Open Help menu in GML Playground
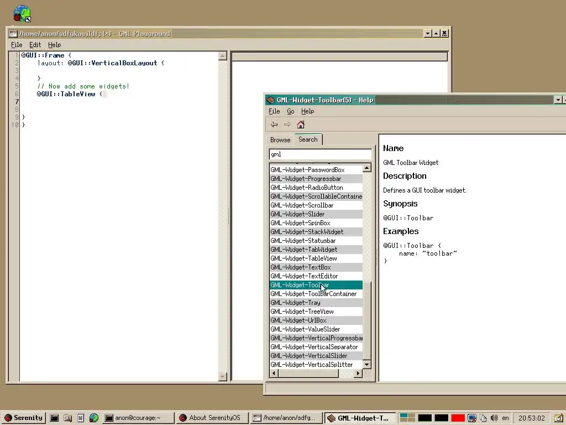 (55, 45)
